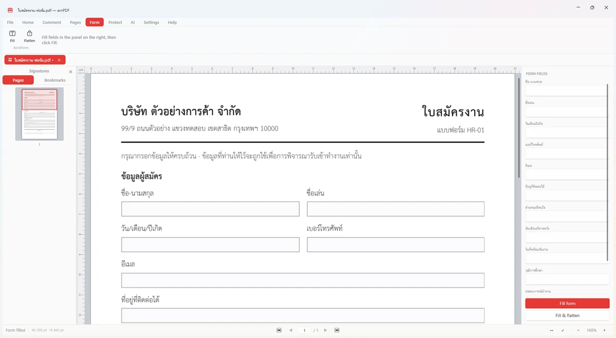The image size is (616, 338).
Task: Click the อีเมล field on the page
Action: [303, 281]
